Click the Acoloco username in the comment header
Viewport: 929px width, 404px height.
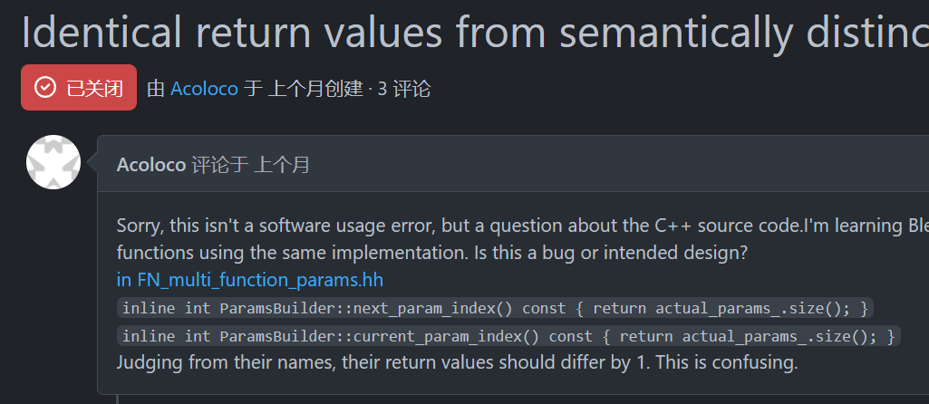coord(151,164)
